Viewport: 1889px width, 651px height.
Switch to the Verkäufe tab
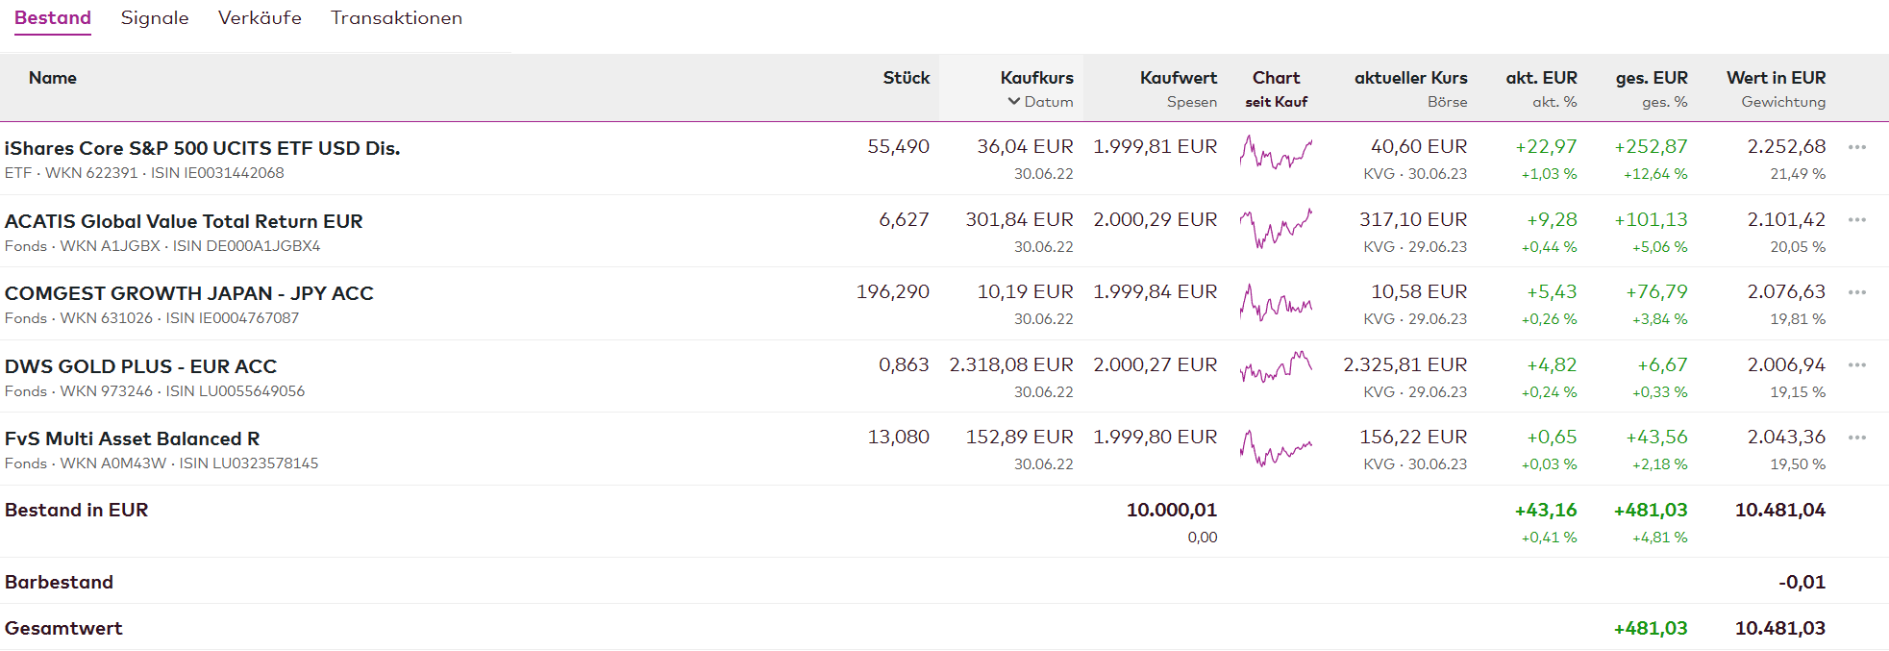(260, 18)
